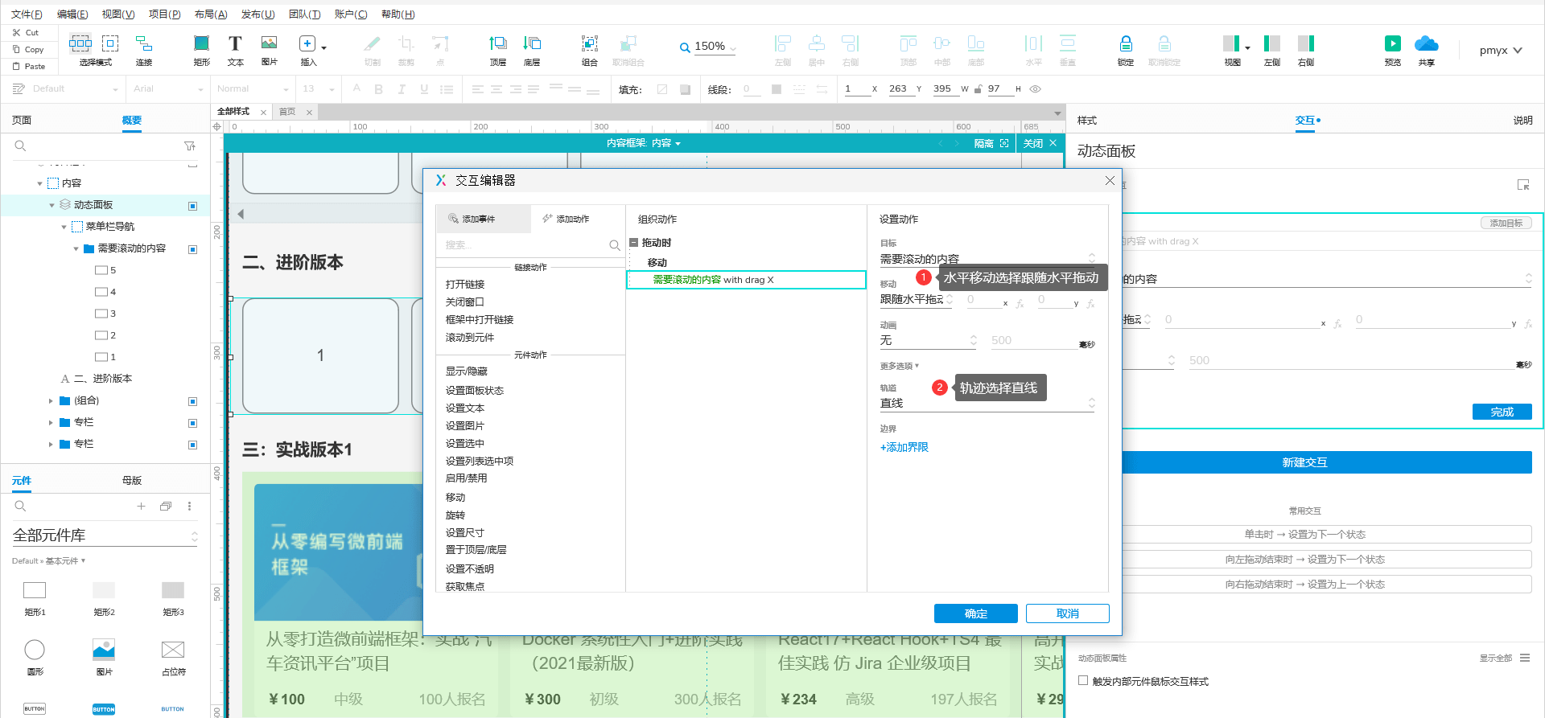Image resolution: width=1545 pixels, height=718 pixels.
Task: Enable 触发内部元件鼠标交互样式 checkbox
Action: pos(1083,681)
